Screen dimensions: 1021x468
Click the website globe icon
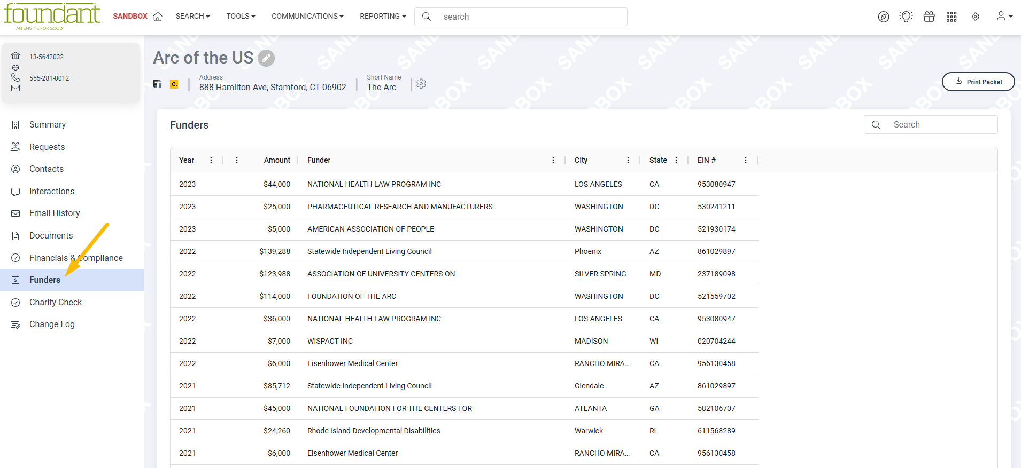pos(16,68)
